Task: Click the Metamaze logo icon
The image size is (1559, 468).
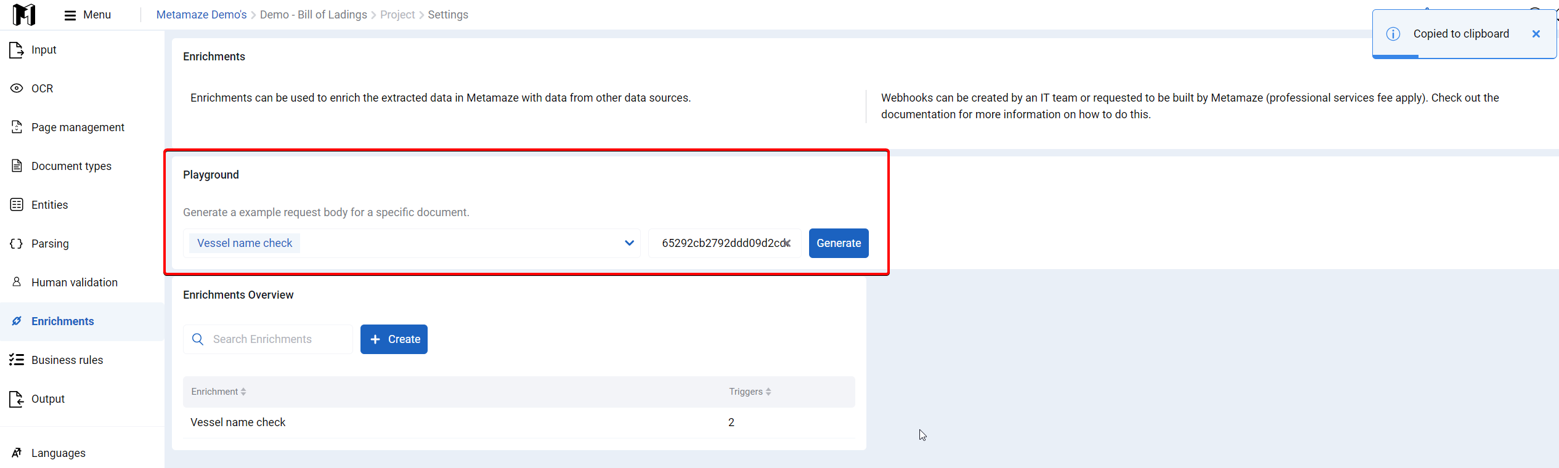Action: click(24, 14)
